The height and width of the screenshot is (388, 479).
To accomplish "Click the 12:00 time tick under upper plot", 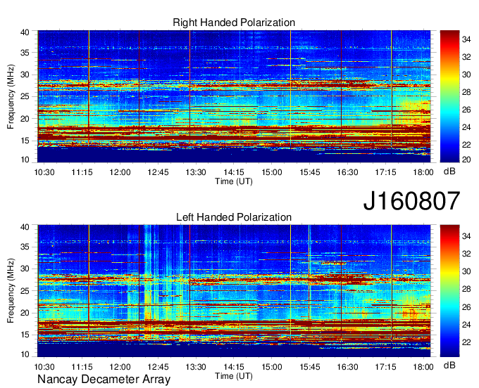I will 120,172.
